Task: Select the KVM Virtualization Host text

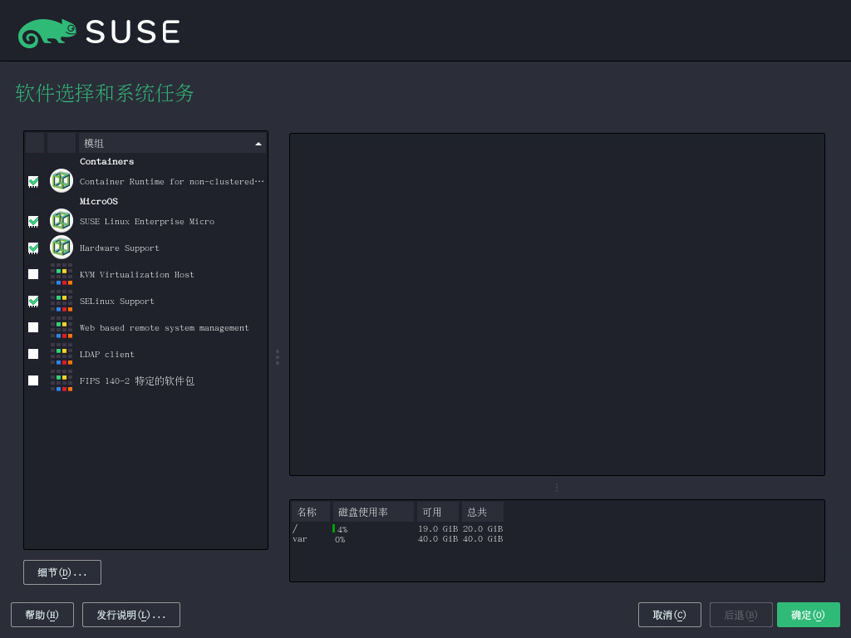Action: pyautogui.click(x=137, y=274)
